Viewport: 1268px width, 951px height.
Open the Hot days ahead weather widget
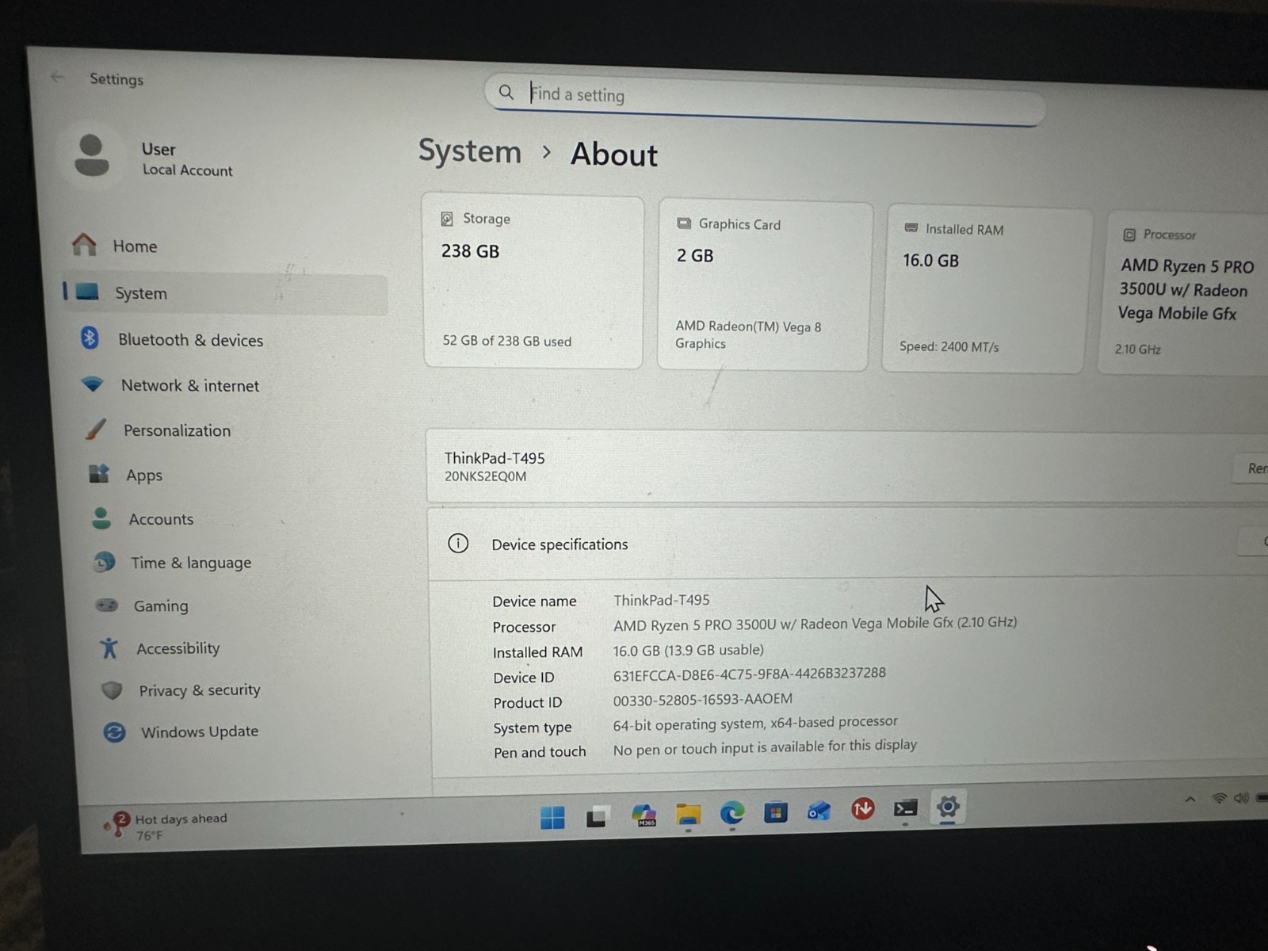165,826
